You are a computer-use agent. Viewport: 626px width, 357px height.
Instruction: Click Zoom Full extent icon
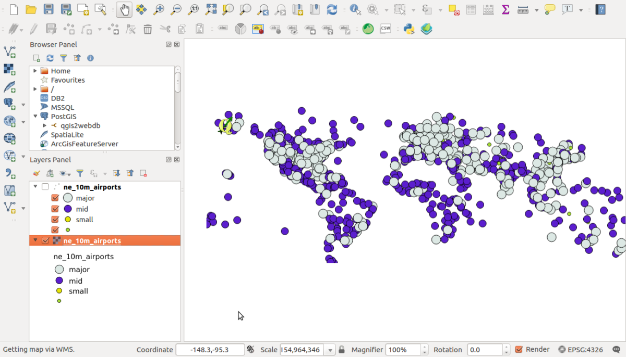click(x=211, y=9)
